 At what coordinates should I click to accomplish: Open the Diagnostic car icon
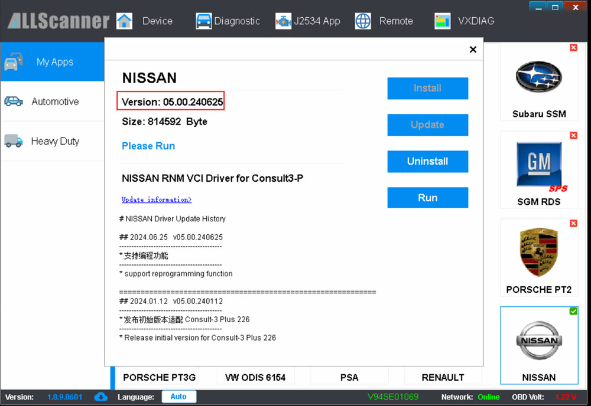click(204, 21)
